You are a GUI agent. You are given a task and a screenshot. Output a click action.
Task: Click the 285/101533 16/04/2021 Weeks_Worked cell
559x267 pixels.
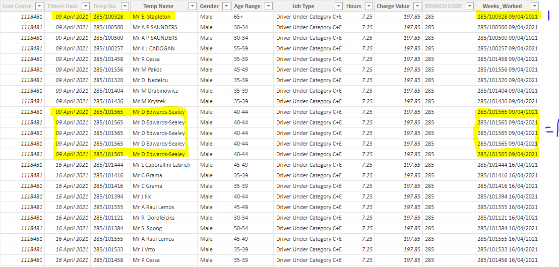tap(508, 249)
